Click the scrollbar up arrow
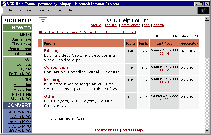The width and height of the screenshot is (211, 135). pyautogui.click(x=207, y=18)
